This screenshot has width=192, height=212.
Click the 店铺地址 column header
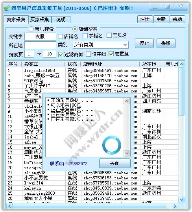(x=110, y=64)
